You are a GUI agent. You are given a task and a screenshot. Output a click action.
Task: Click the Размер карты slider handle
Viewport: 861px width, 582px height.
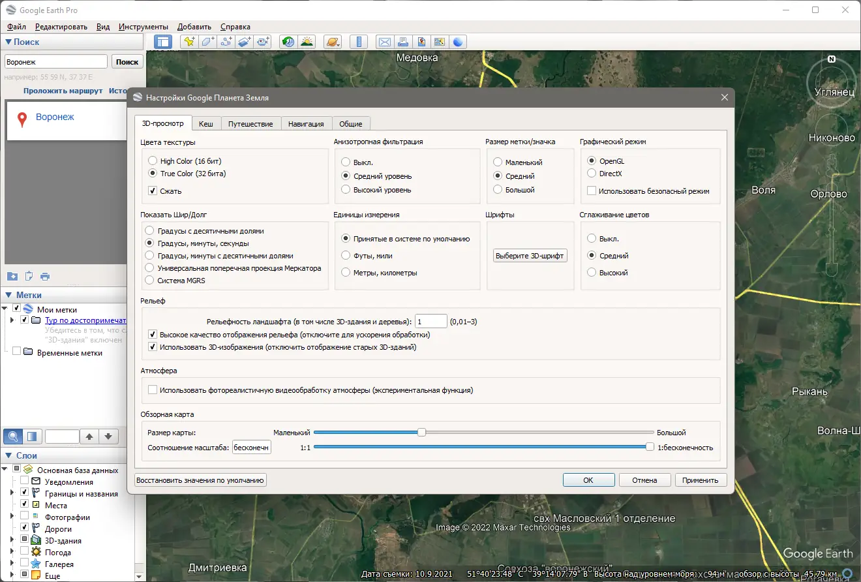[x=422, y=432]
